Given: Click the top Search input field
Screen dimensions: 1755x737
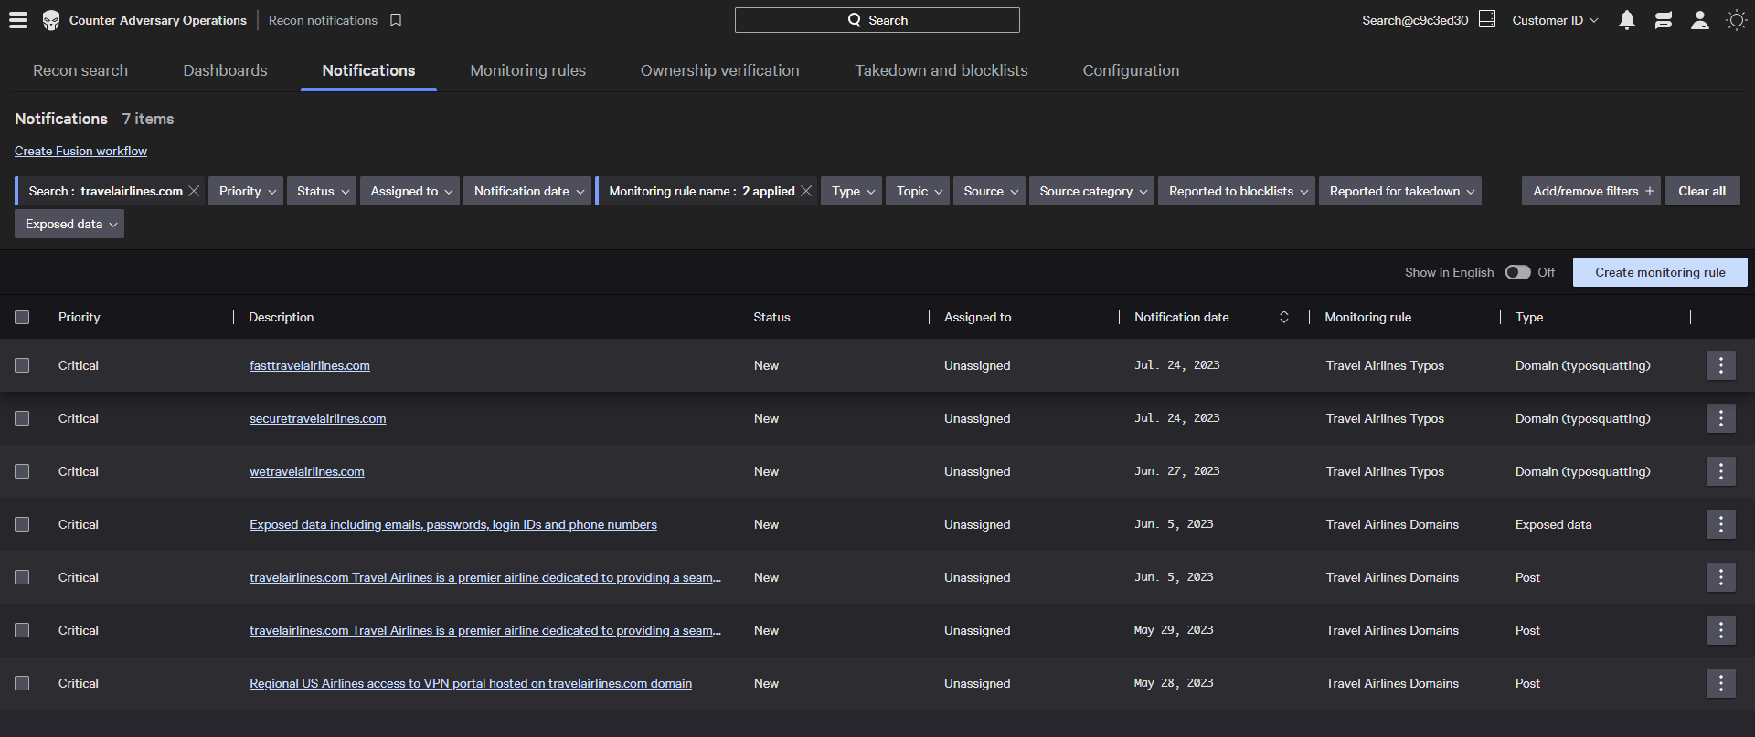Looking at the screenshot, I should 877,20.
